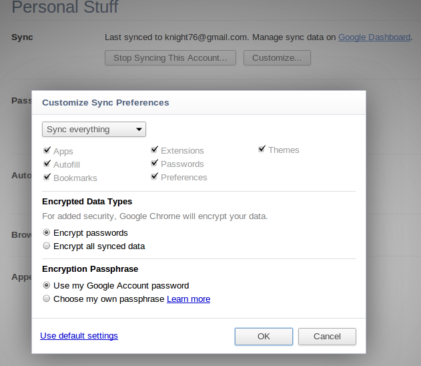Select Choose my own passphrase option
The image size is (421, 366).
(47, 299)
